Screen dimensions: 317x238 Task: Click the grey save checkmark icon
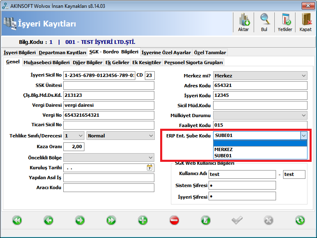pyautogui.click(x=237, y=220)
